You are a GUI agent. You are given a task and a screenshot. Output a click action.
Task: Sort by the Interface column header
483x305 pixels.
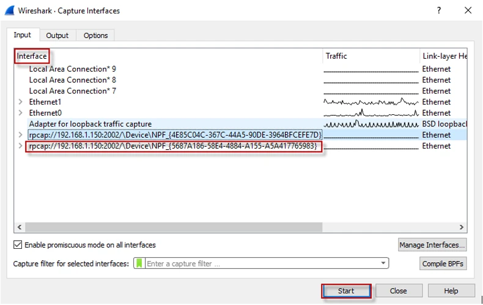click(x=32, y=56)
